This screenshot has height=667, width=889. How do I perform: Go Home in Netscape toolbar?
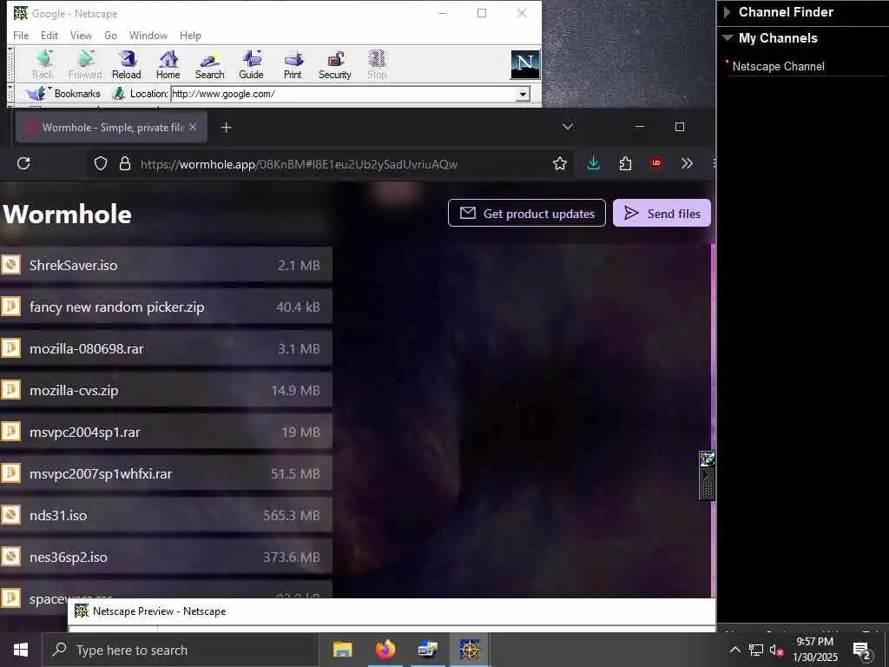click(x=168, y=64)
